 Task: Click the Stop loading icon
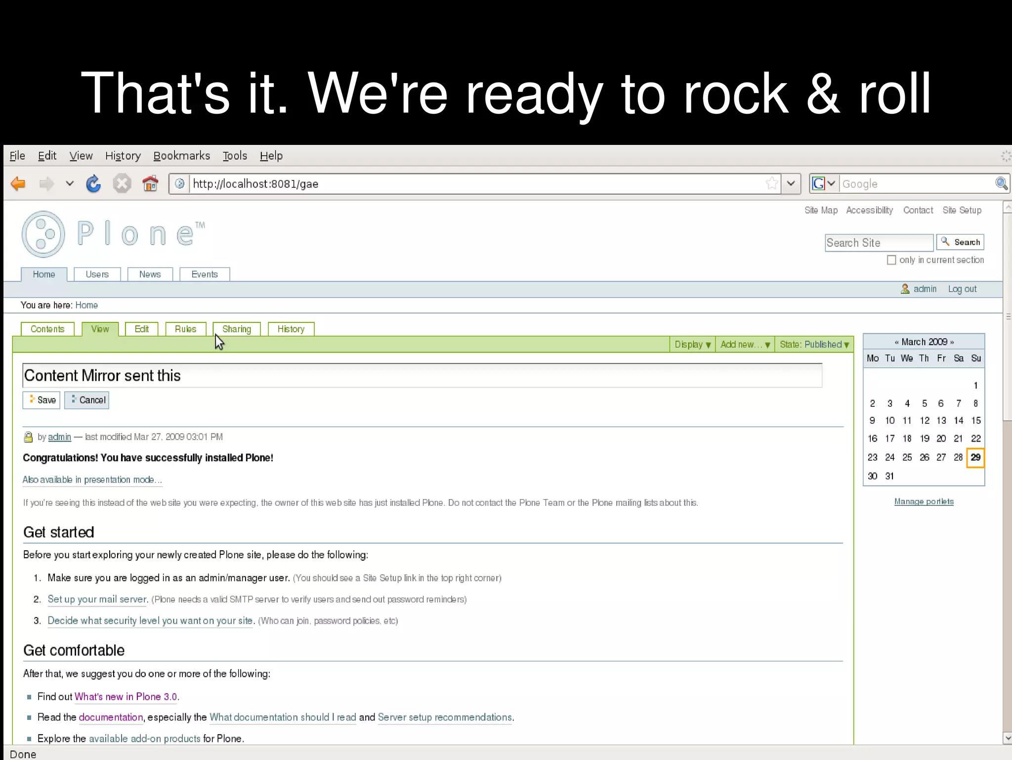click(122, 184)
